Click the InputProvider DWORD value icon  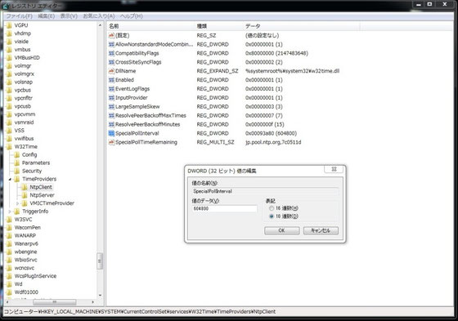[111, 98]
